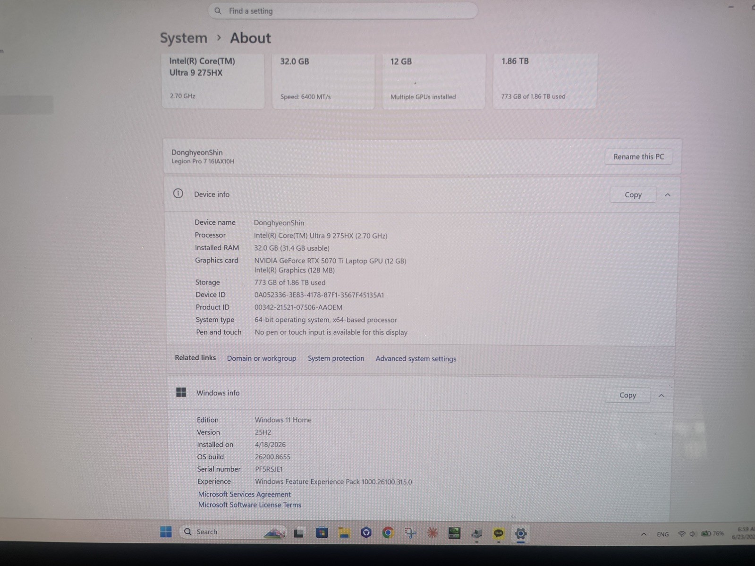Show hidden system tray icons
Image resolution: width=755 pixels, height=566 pixels.
(644, 534)
